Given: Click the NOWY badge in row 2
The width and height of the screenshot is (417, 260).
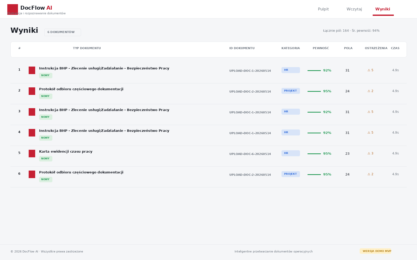Looking at the screenshot, I should (46, 96).
